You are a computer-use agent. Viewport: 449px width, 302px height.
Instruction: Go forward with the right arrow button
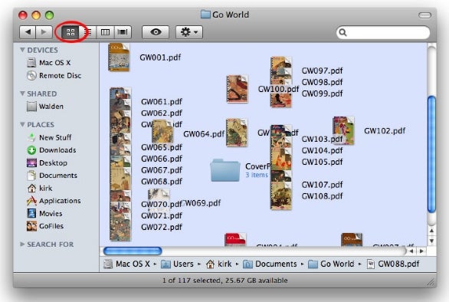click(x=44, y=31)
